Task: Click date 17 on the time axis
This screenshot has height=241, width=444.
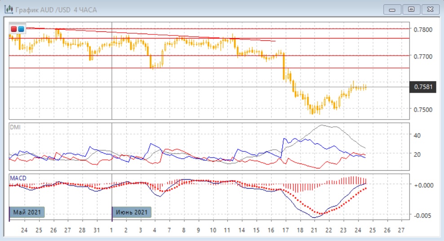Action: (285, 230)
